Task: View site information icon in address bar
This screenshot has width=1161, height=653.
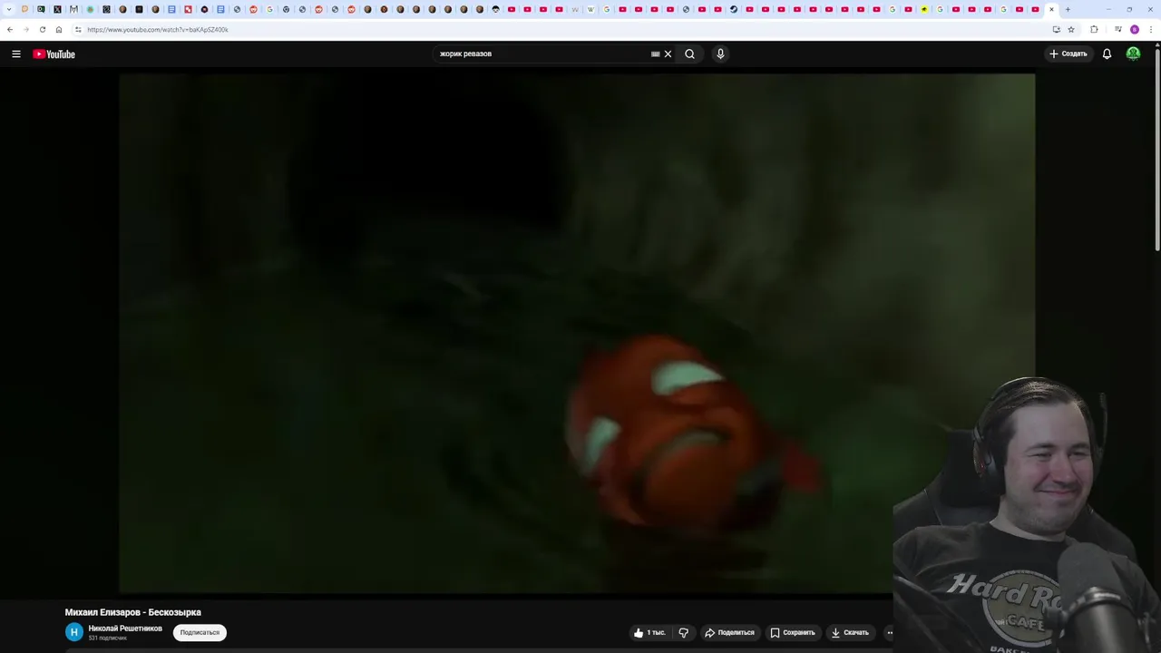Action: pos(78,30)
